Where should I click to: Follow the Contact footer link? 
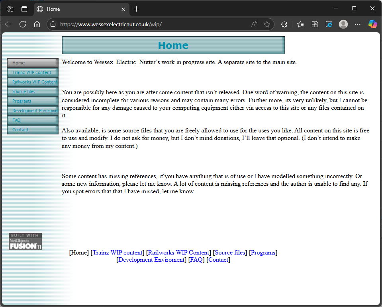pos(218,260)
